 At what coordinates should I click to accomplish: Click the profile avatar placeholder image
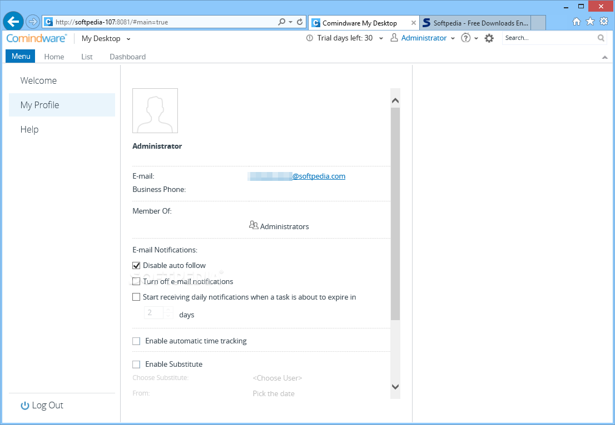coord(155,111)
